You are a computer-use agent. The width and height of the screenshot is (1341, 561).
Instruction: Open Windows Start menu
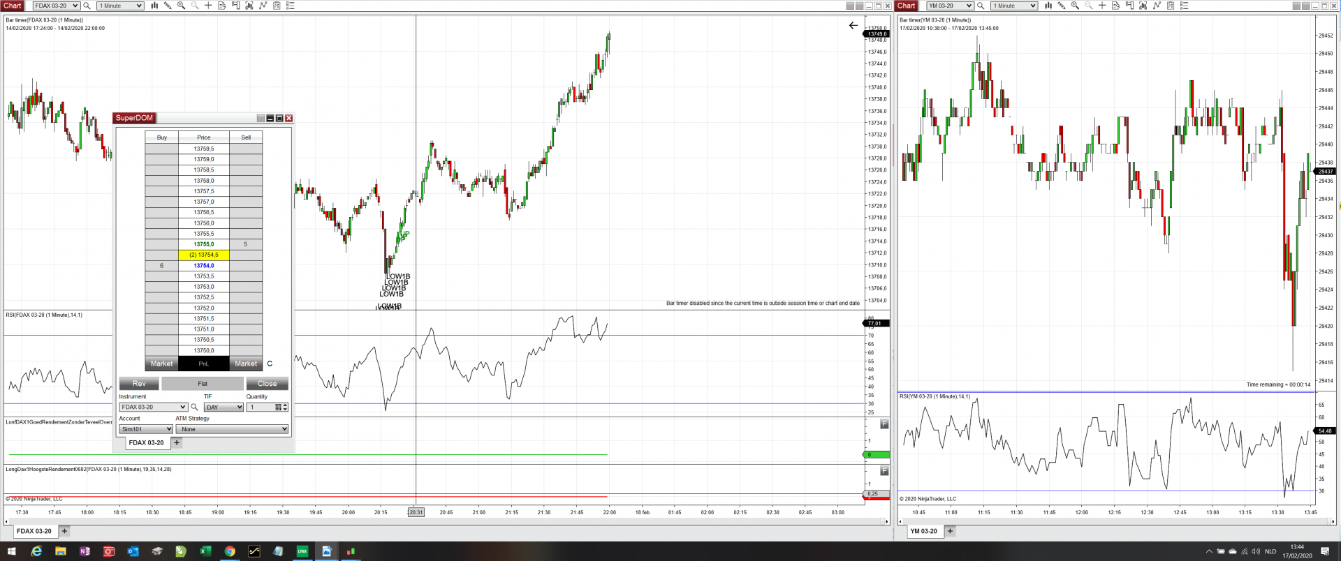[11, 551]
